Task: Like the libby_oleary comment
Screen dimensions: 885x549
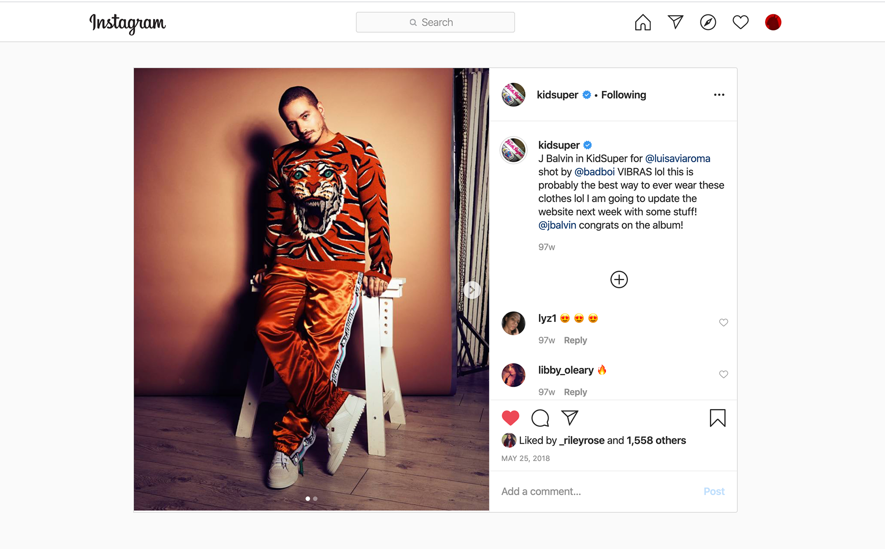Action: [724, 374]
